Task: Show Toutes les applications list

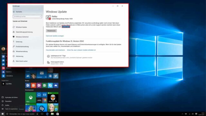Action: point(11,109)
